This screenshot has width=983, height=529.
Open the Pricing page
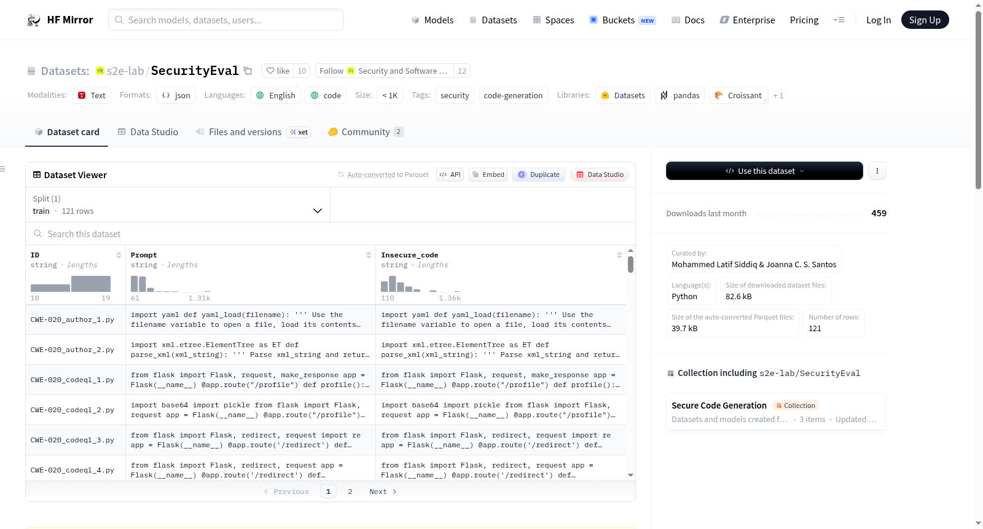804,20
